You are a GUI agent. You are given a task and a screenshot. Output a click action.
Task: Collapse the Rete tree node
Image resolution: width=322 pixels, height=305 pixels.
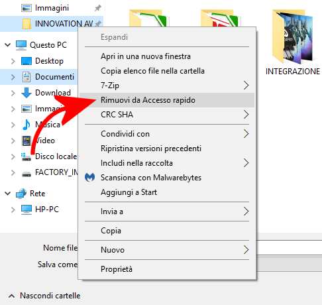pyautogui.click(x=8, y=194)
